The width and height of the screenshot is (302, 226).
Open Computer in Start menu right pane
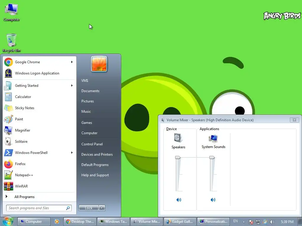(89, 133)
